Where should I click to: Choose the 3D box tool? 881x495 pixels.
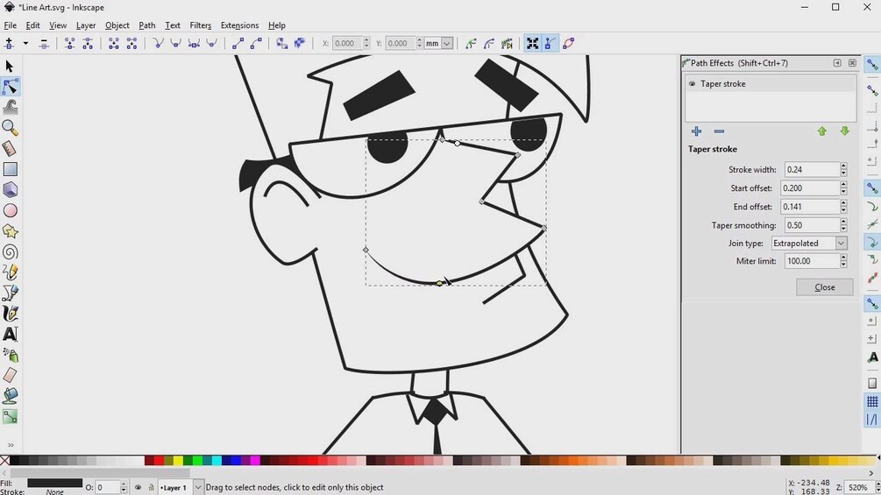click(11, 190)
